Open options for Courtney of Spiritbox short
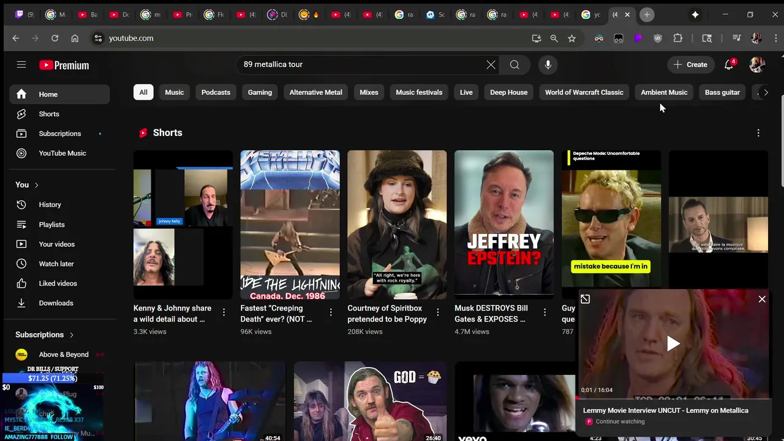 tap(437, 312)
